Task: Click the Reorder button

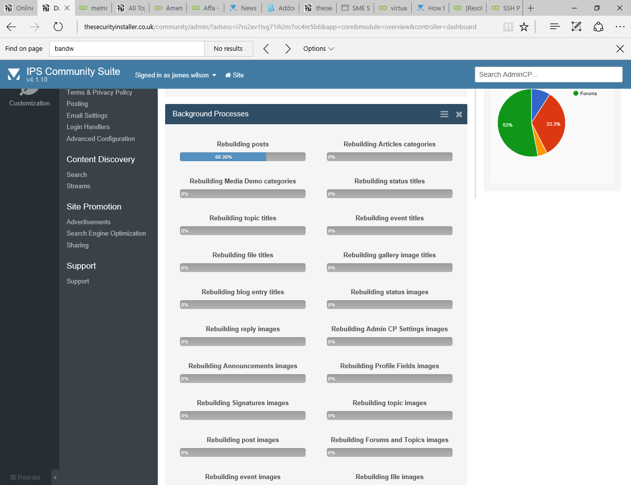Action: coord(26,477)
